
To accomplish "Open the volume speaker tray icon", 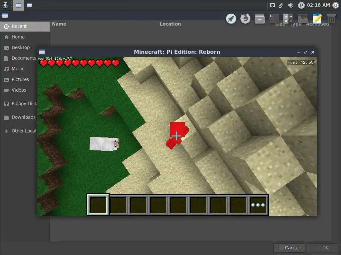I will [x=290, y=5].
